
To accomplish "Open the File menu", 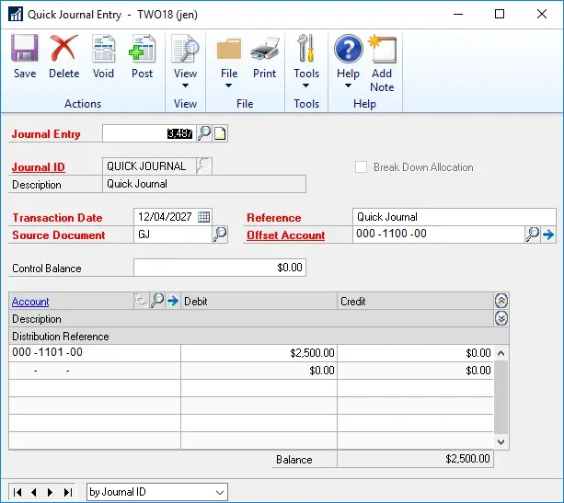I will point(229,63).
